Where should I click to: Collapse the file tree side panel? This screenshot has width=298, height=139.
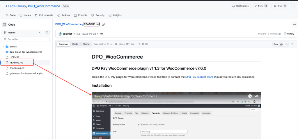coord(4,24)
